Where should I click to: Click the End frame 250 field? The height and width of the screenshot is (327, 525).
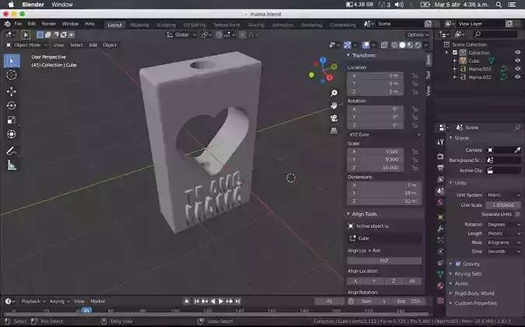point(409,301)
